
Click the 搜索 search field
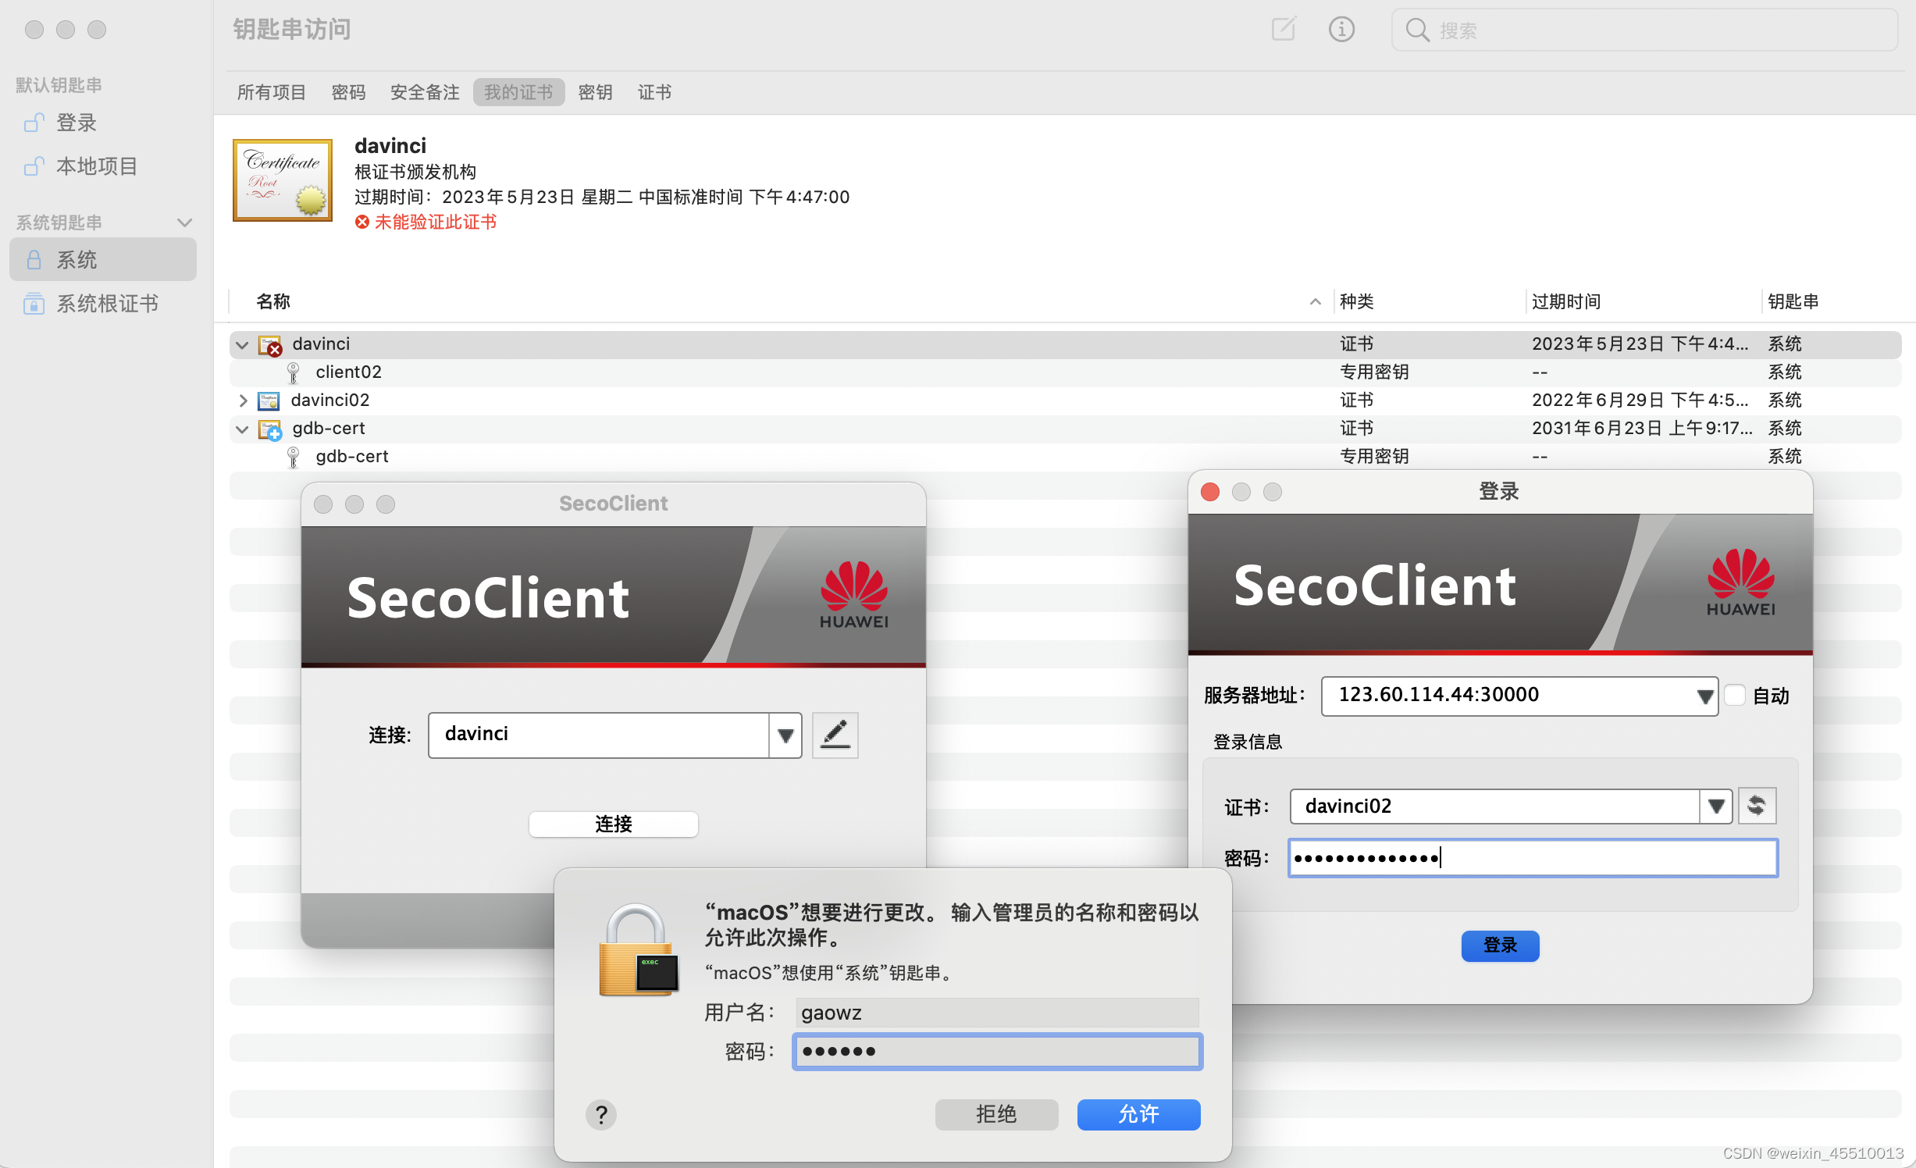pyautogui.click(x=1645, y=30)
